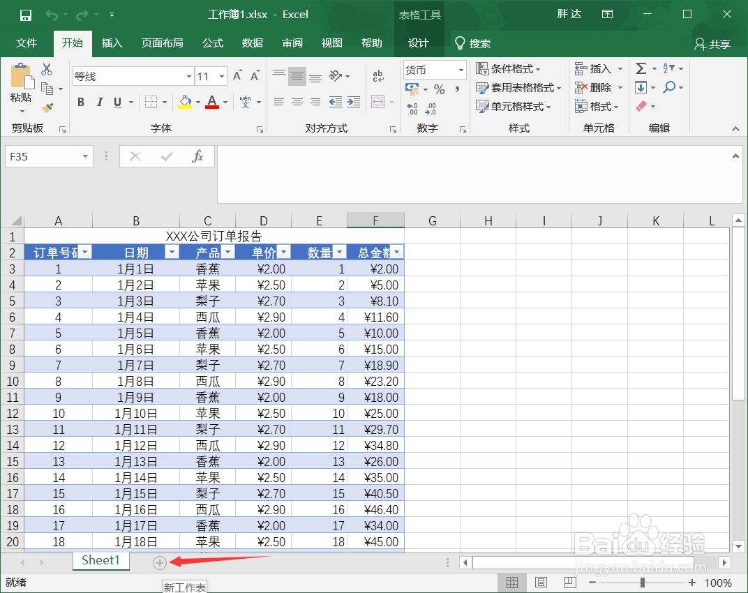Toggle right text alignment
This screenshot has height=593, width=748.
coord(315,102)
